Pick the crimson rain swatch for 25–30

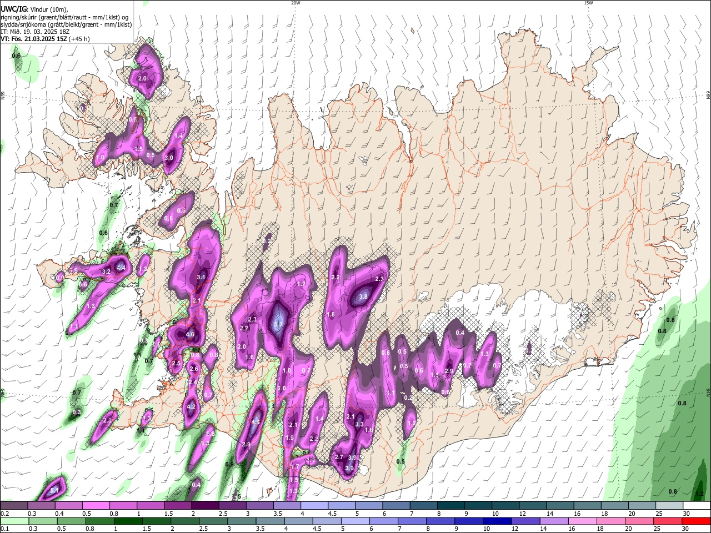point(668,521)
